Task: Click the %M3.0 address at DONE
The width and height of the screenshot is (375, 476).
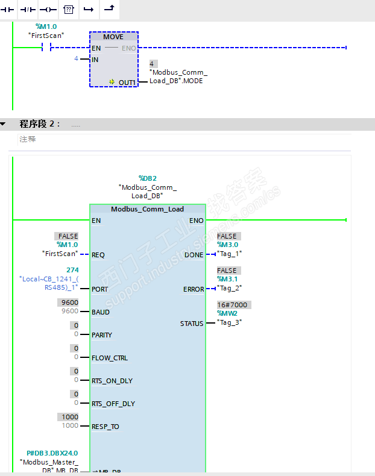Action: pos(228,245)
